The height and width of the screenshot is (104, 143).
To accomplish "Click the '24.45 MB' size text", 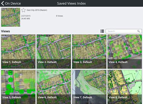I will pyautogui.click(x=25, y=19).
